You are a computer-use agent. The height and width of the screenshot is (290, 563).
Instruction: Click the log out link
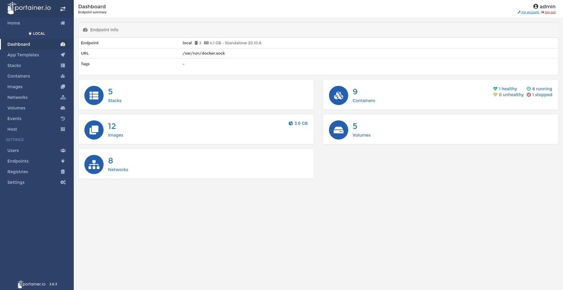pyautogui.click(x=548, y=12)
